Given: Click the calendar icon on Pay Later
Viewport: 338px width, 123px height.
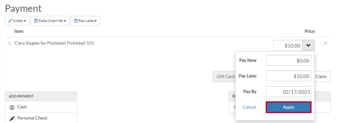Looking at the screenshot, I should (x=76, y=21).
